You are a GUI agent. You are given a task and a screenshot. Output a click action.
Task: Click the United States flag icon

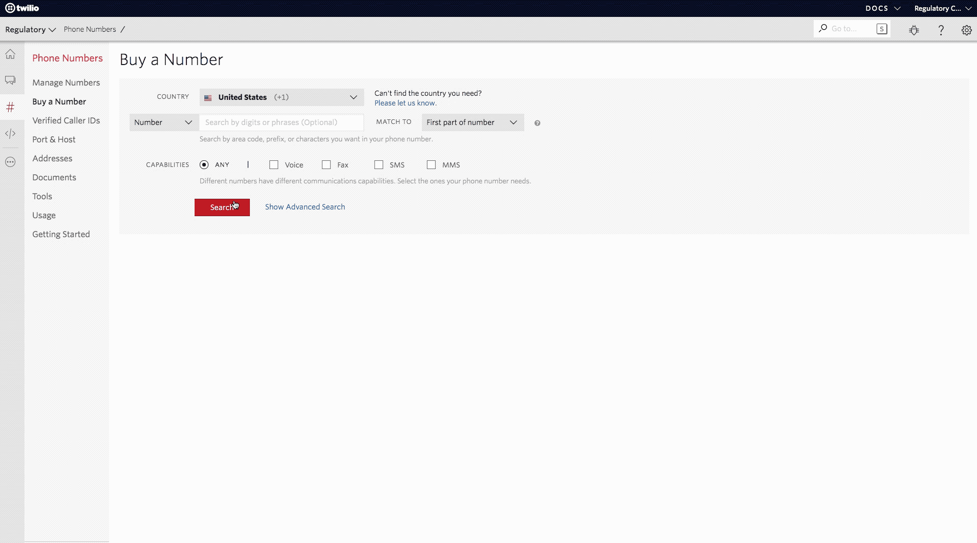[x=208, y=97]
